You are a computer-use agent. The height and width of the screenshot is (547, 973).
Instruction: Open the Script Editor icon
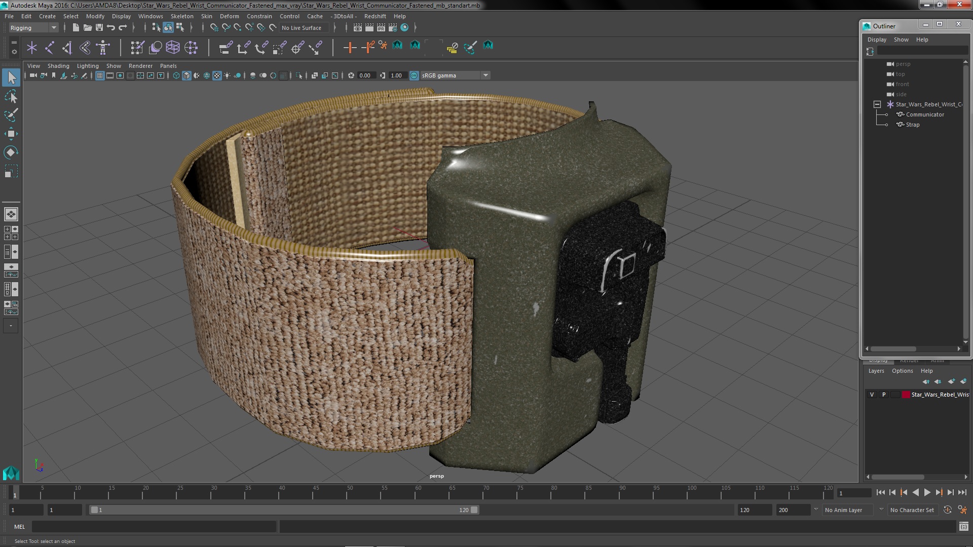963,527
